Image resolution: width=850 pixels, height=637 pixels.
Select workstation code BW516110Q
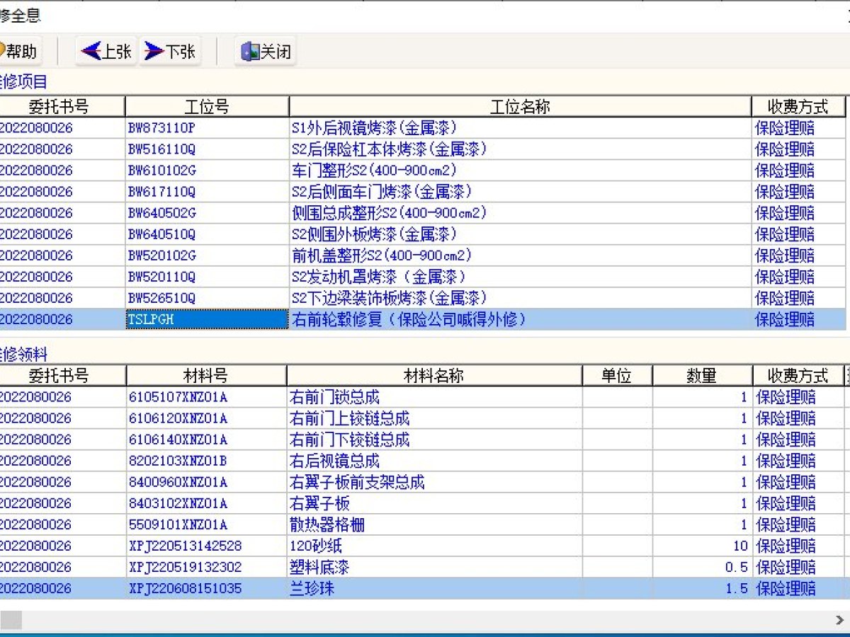point(161,149)
